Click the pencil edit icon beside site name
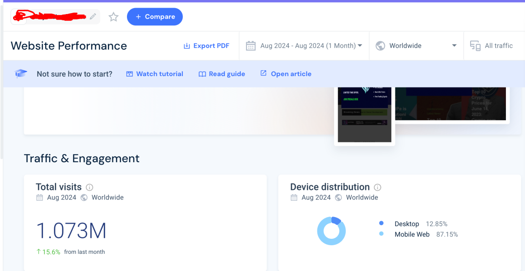 [93, 16]
